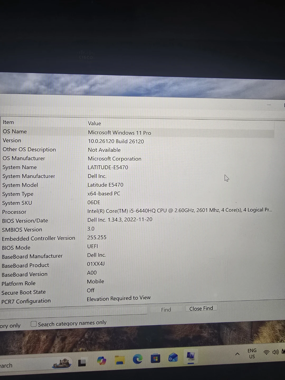Click the 01XX4J value
Image resolution: width=285 pixels, height=380 pixels.
96,264
